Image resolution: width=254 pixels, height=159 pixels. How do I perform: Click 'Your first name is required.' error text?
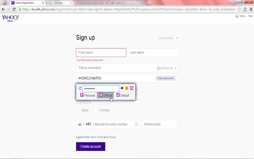(90, 60)
